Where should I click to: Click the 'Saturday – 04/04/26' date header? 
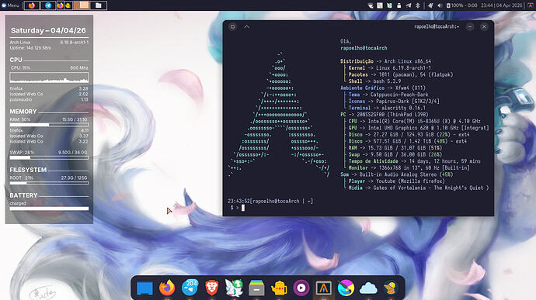point(48,30)
